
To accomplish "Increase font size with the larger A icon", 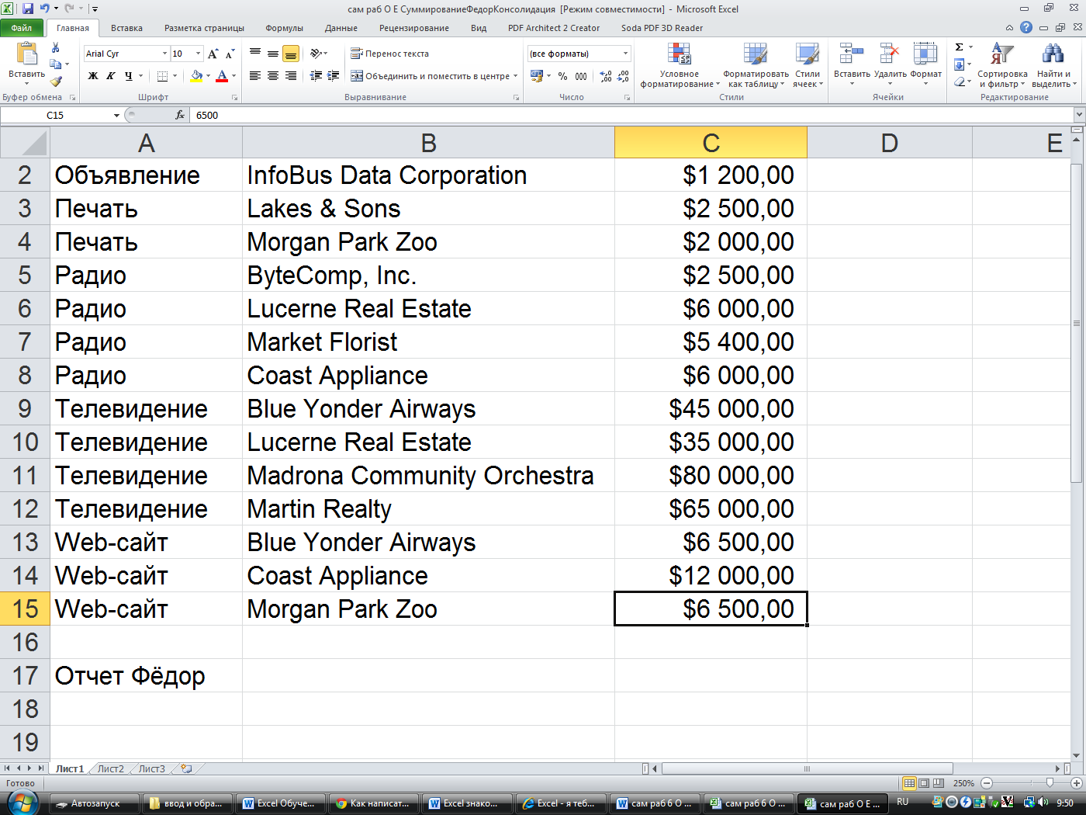I will [x=213, y=54].
